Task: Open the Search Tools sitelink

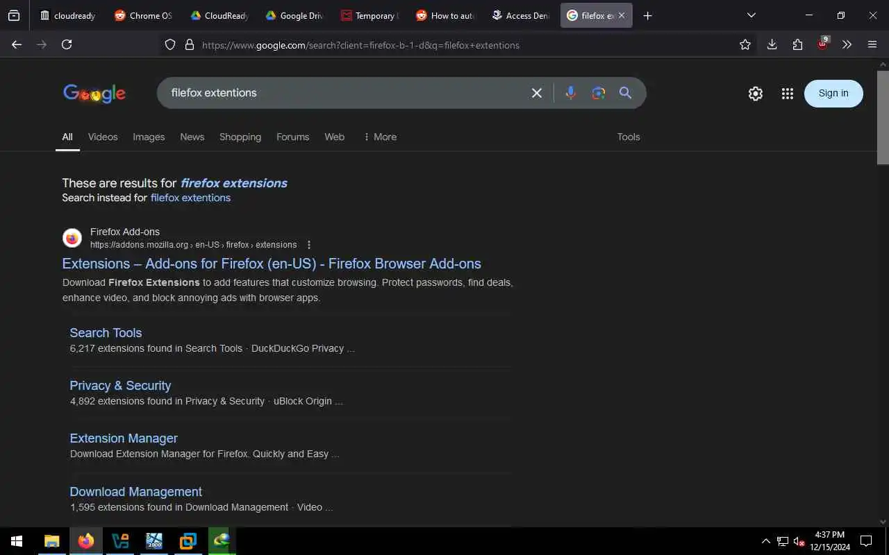Action: tap(106, 333)
